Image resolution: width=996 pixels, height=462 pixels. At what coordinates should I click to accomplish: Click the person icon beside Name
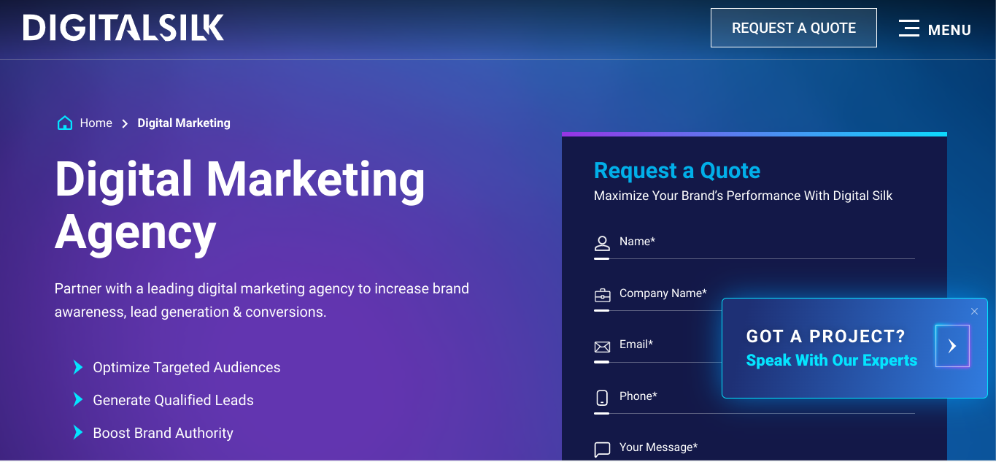pyautogui.click(x=602, y=243)
